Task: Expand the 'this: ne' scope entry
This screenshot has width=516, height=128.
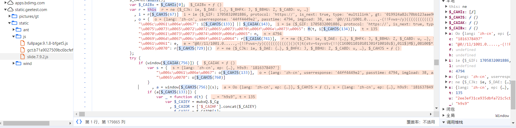Action: coord(446,6)
